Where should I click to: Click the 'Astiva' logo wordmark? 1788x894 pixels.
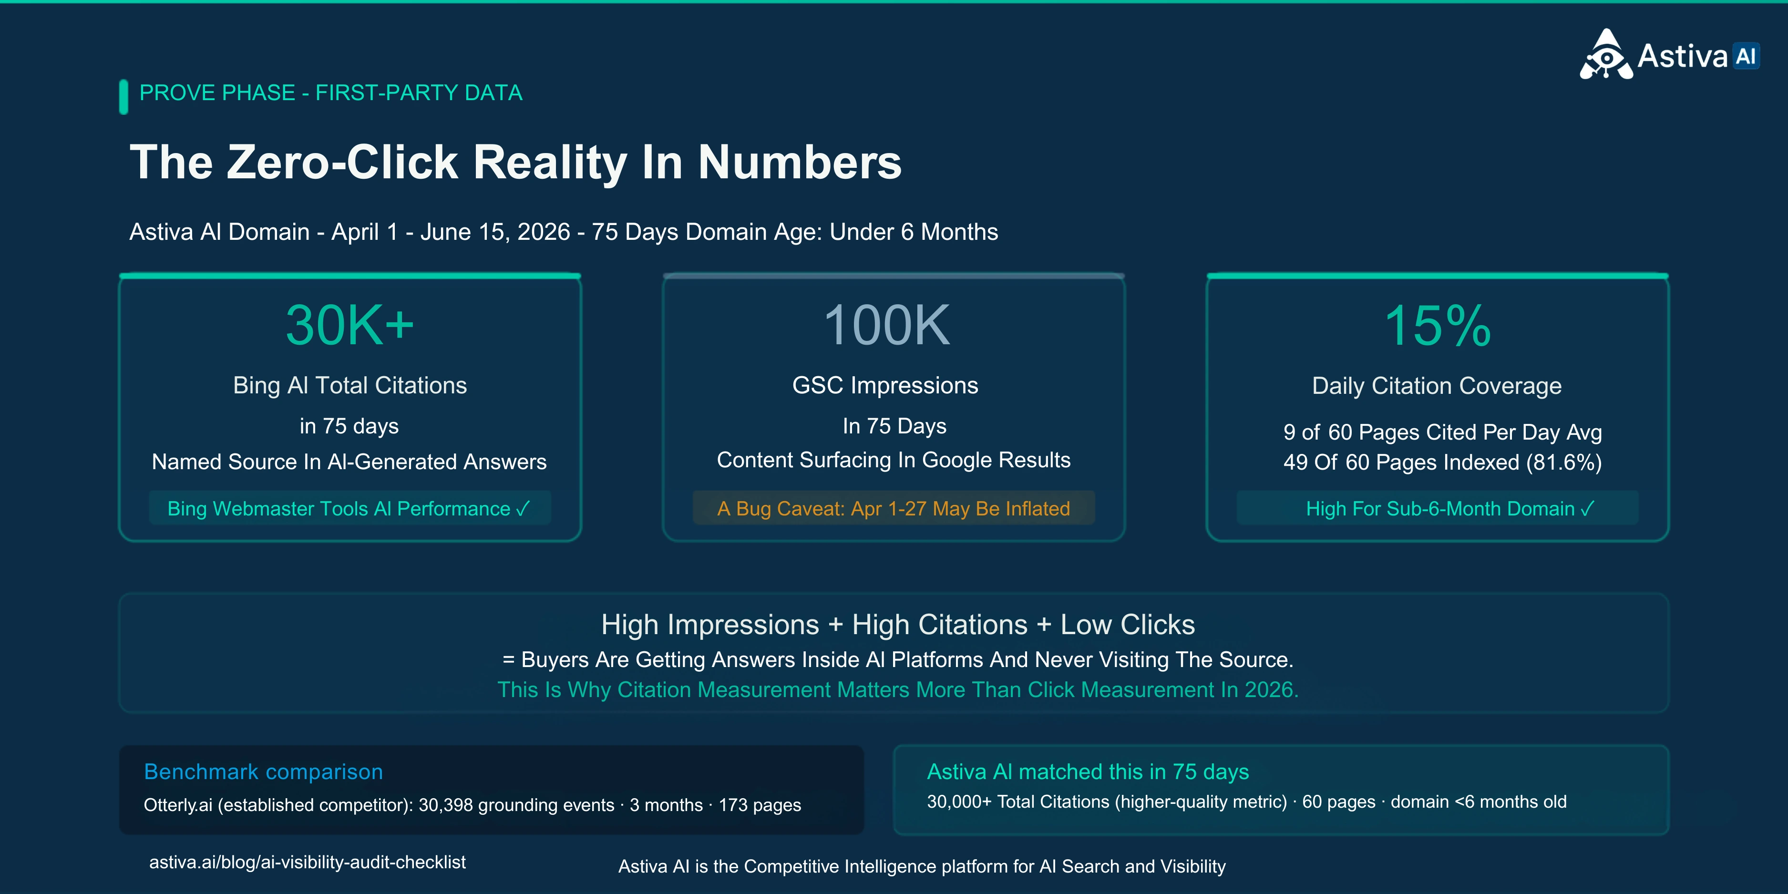(1683, 56)
